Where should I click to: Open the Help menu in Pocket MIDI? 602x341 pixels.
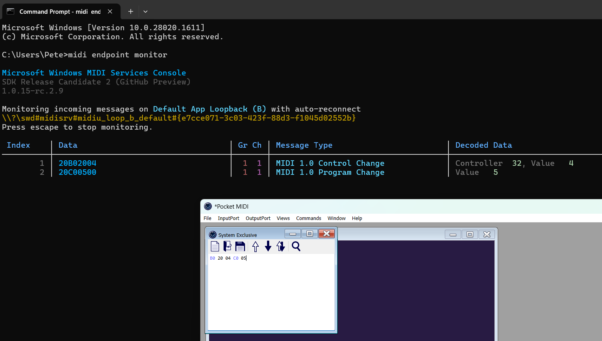[x=357, y=218]
